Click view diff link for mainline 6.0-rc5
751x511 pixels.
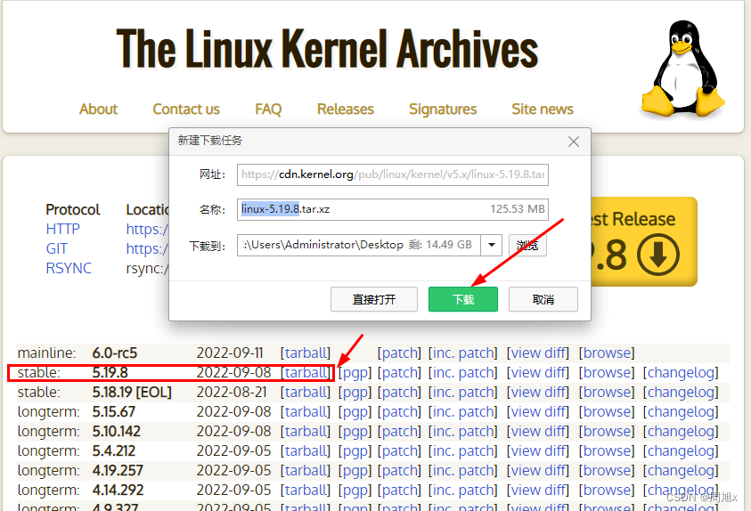[538, 353]
